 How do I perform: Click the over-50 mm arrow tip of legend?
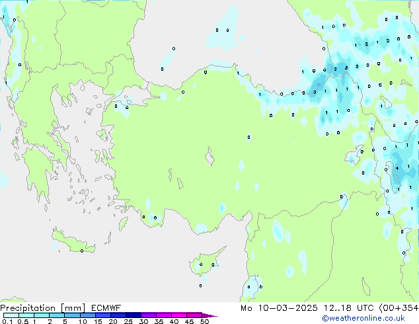tap(209, 315)
